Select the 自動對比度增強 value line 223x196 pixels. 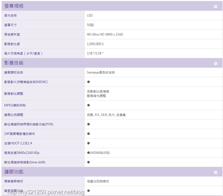pyautogui.click(x=98, y=91)
